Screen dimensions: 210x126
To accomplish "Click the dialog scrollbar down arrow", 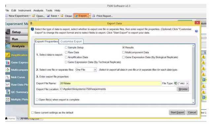I will point(193,102).
